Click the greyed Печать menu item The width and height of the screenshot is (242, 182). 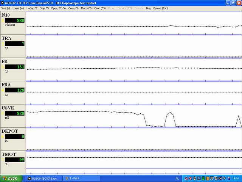click(x=139, y=8)
